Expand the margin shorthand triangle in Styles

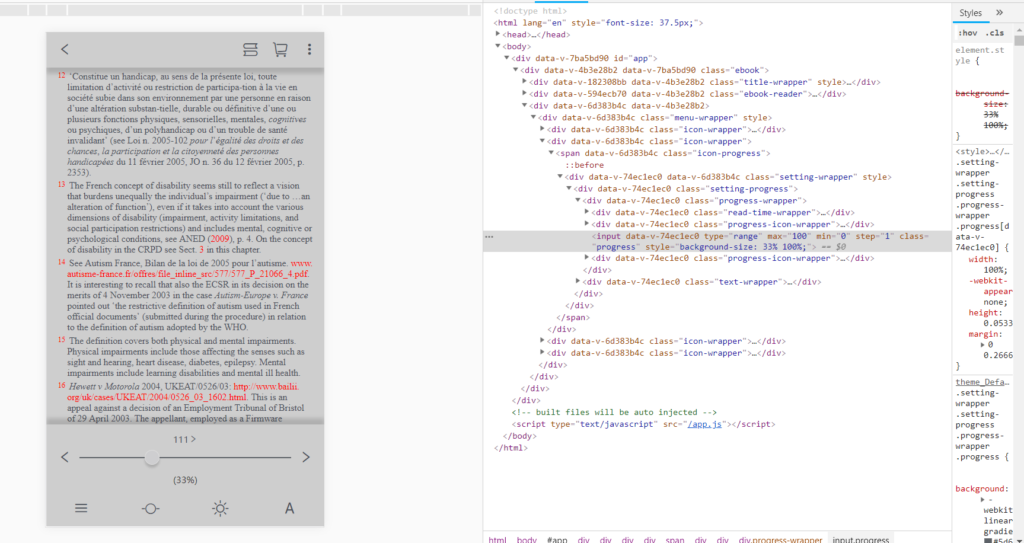(982, 345)
